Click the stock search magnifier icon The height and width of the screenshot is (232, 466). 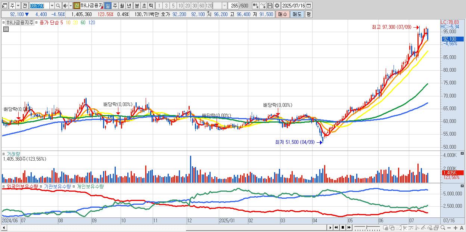pos(58,6)
